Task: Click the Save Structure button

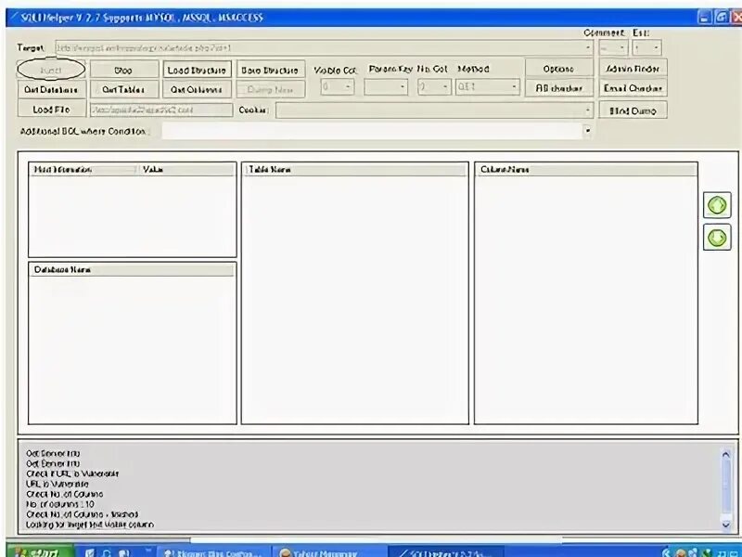Action: [x=270, y=71]
